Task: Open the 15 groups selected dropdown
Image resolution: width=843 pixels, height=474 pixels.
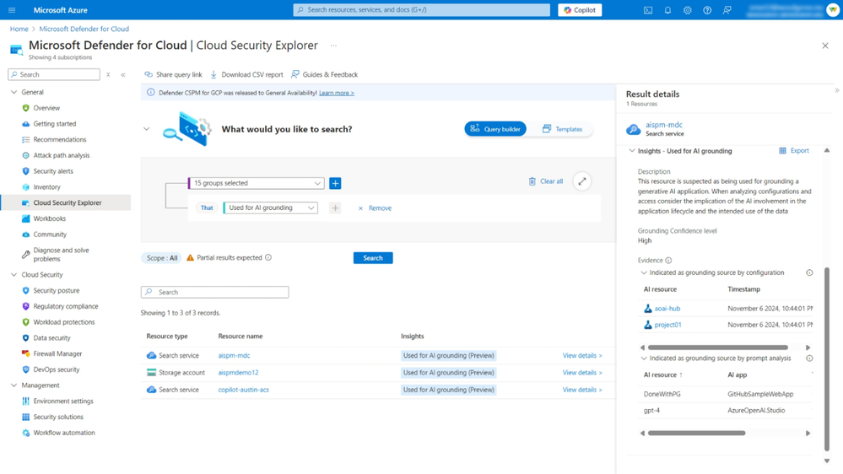Action: [256, 183]
